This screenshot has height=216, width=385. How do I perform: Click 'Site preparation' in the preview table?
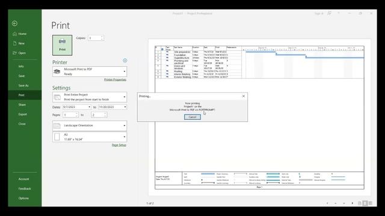[182, 52]
